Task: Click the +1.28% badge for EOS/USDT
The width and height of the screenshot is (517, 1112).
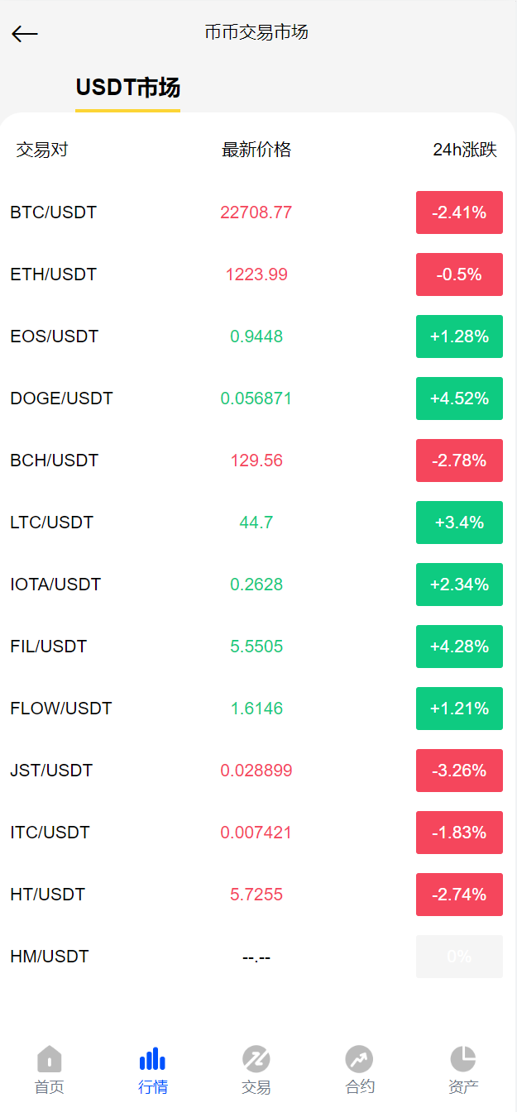Action: point(459,336)
